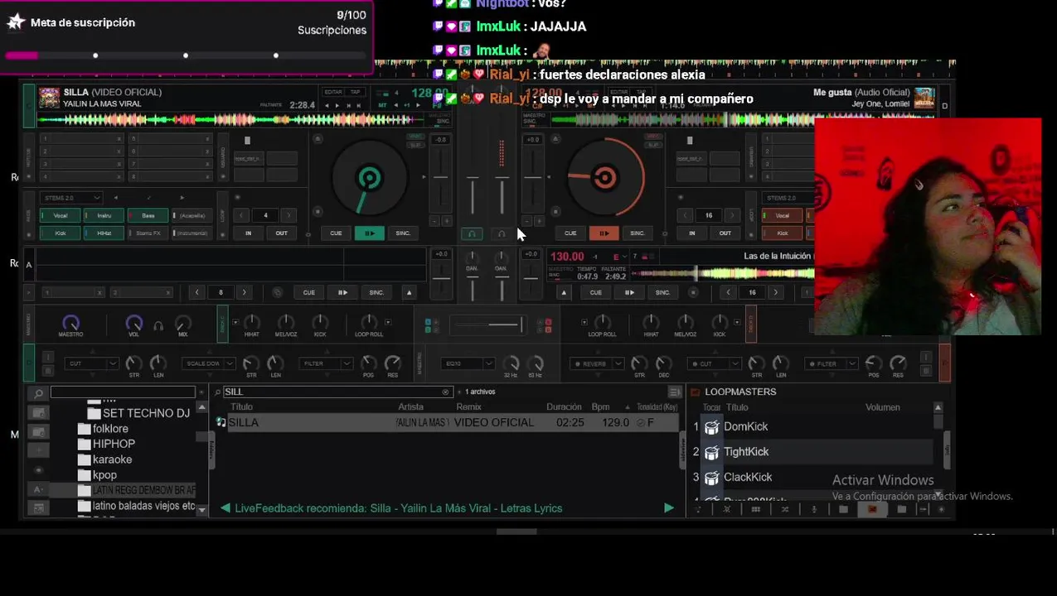Open browser list options icon beside archivos count

click(675, 392)
